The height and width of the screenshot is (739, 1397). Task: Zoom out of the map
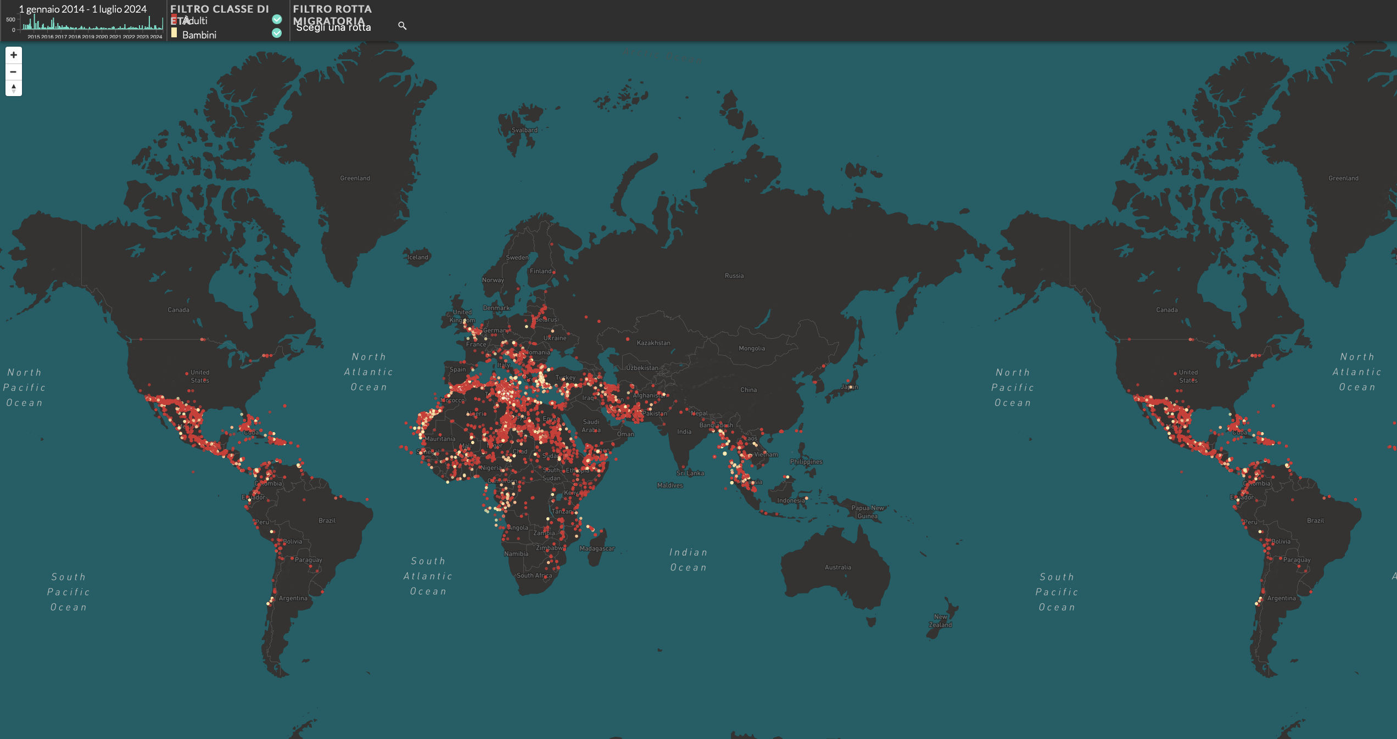[14, 72]
